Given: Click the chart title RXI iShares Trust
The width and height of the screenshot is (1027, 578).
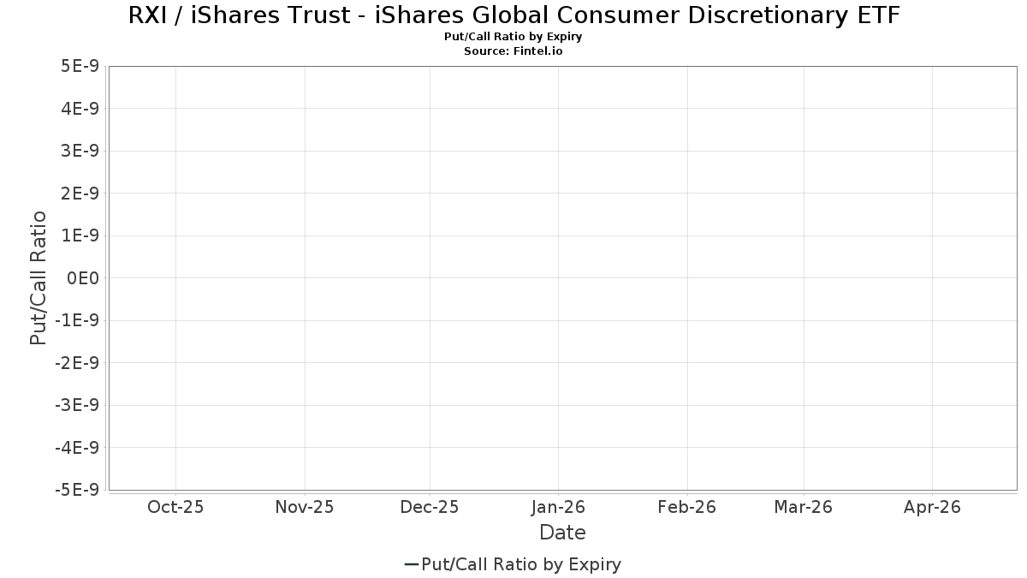Looking at the screenshot, I should [x=513, y=15].
